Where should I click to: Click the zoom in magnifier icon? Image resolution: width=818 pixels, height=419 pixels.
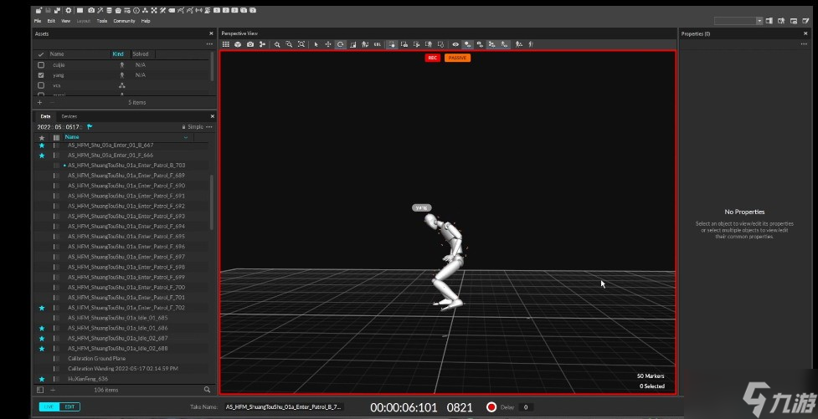tap(277, 44)
